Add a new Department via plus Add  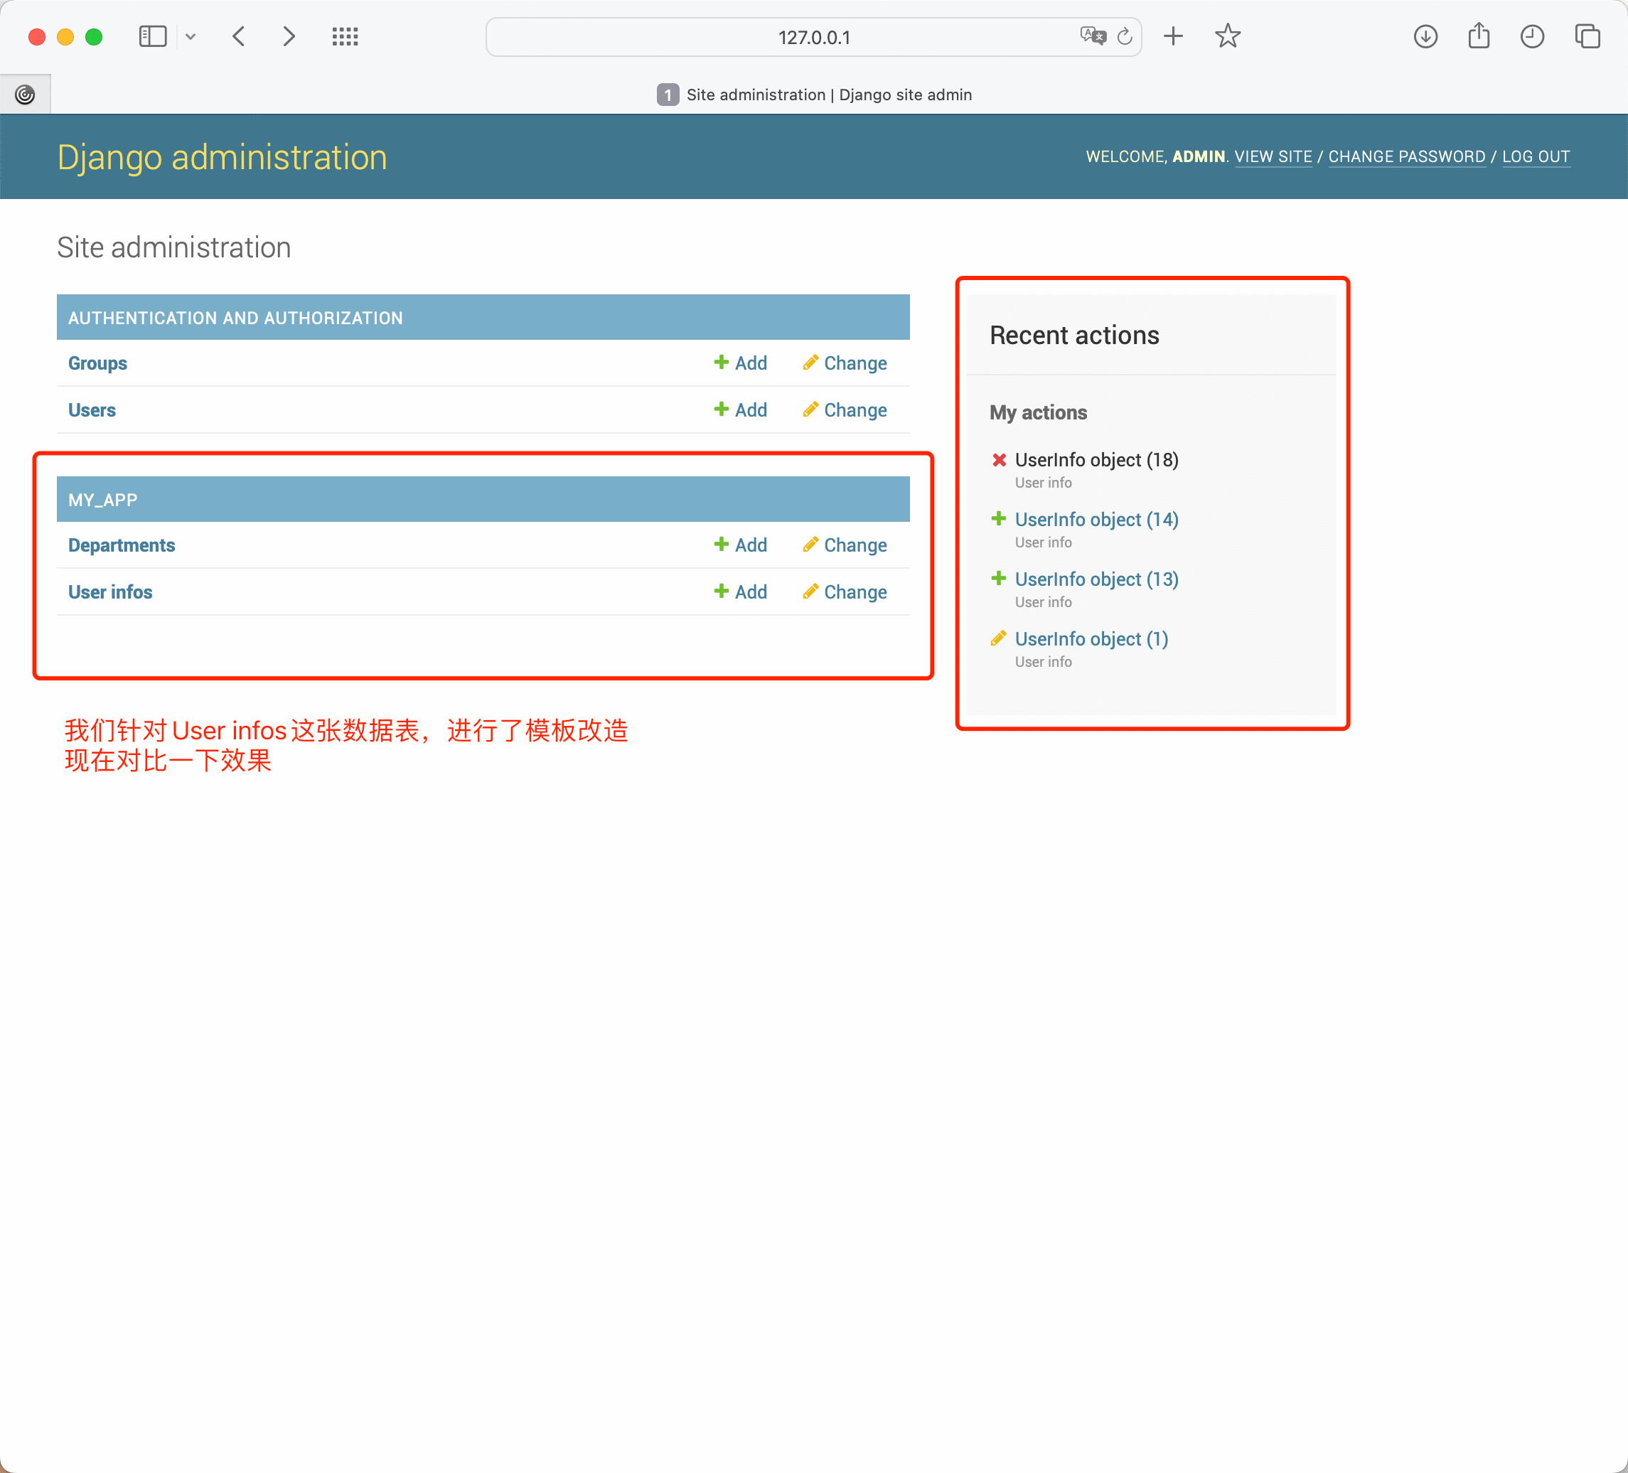point(741,545)
